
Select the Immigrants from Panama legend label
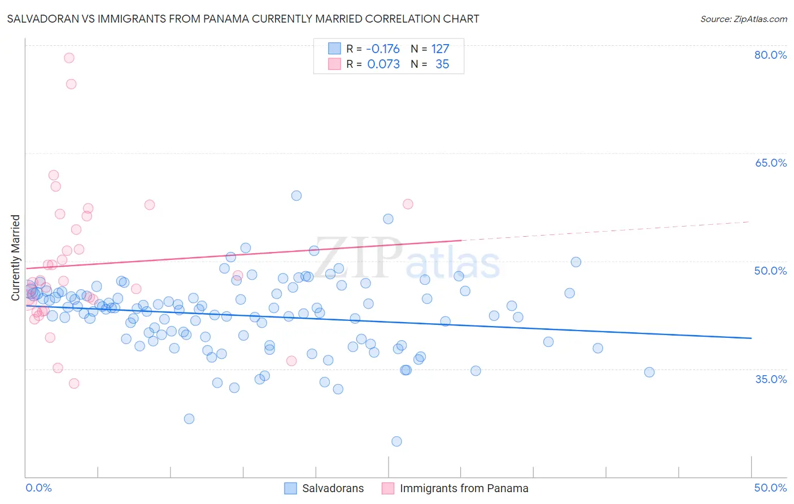coord(464,488)
